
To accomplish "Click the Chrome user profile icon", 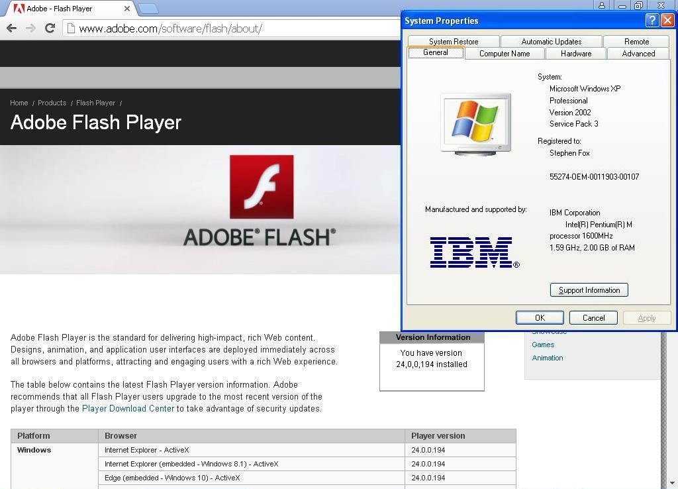I will click(601, 5).
